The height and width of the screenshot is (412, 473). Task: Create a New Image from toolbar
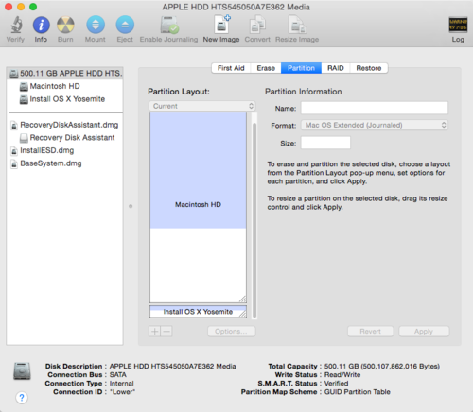coord(221,25)
